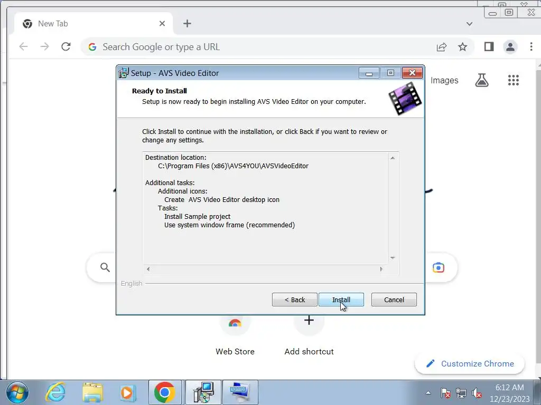Click Customize Chrome button
Image resolution: width=541 pixels, height=405 pixels.
pyautogui.click(x=470, y=364)
